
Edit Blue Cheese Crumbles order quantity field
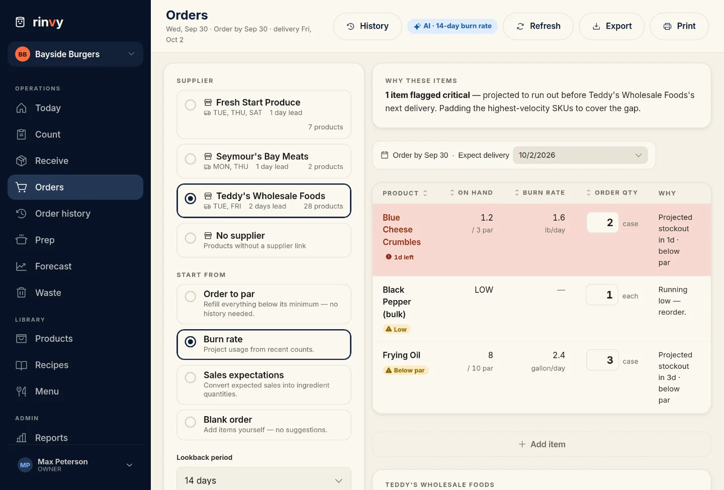pyautogui.click(x=602, y=222)
